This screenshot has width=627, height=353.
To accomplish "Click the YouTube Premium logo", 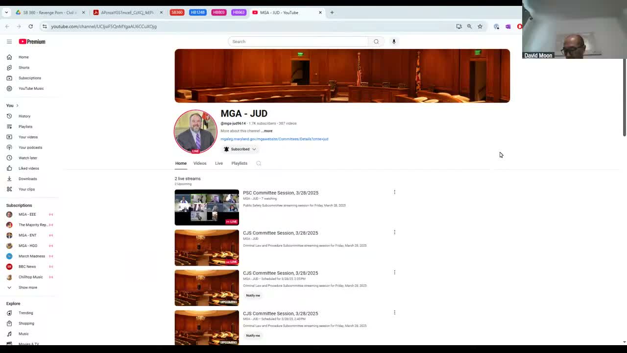I will click(x=32, y=42).
